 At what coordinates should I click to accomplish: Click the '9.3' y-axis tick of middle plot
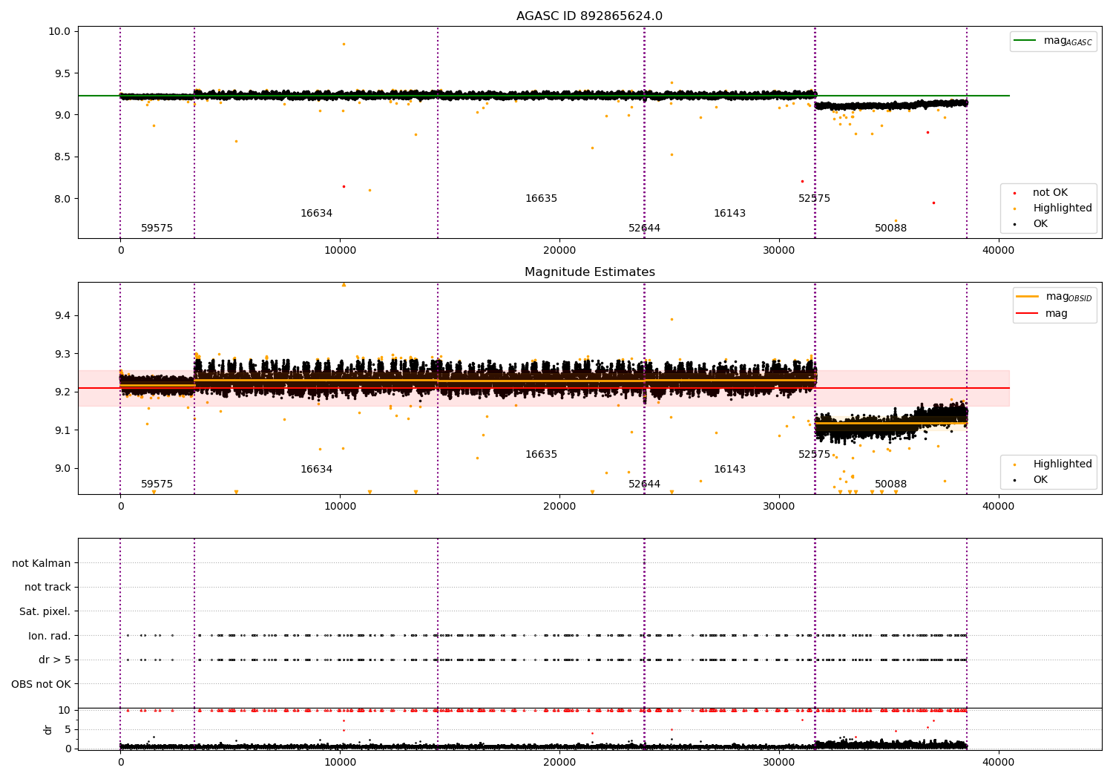click(62, 354)
